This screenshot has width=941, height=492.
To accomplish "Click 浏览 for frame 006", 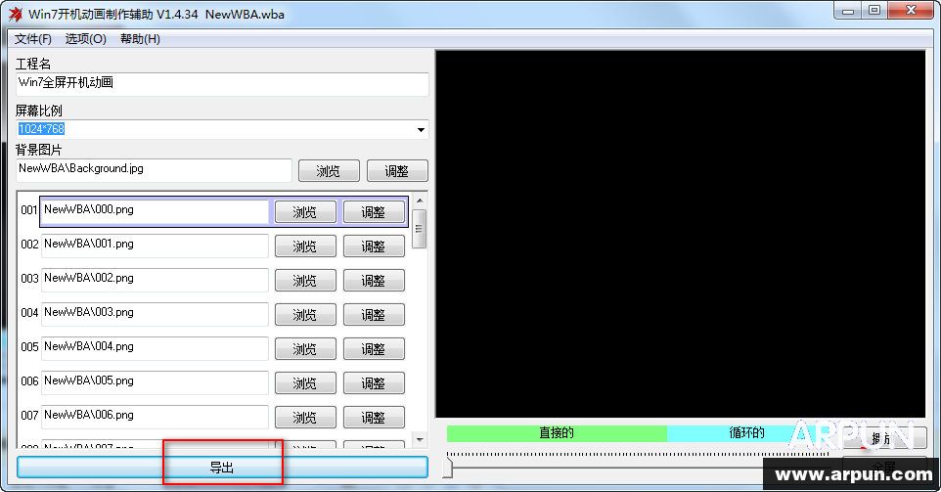I will coord(305,382).
